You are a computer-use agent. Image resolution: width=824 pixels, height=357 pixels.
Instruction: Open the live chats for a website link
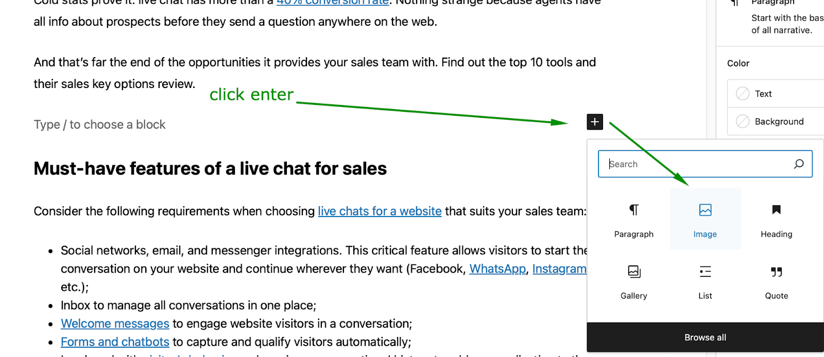click(x=379, y=211)
